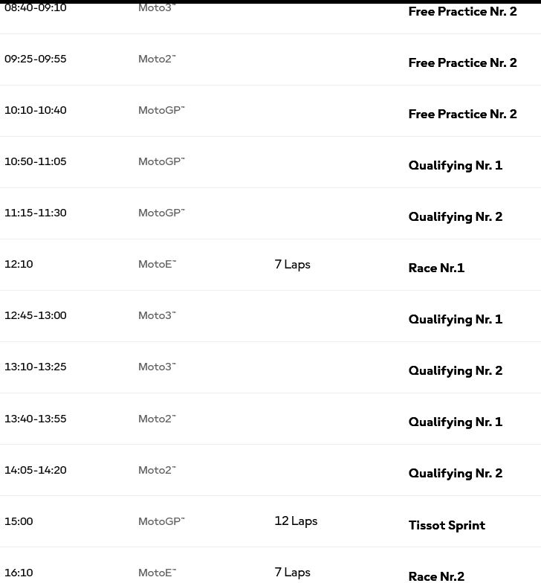Click the 09:25-09:55 time slot
541x583 pixels.
[x=36, y=59]
